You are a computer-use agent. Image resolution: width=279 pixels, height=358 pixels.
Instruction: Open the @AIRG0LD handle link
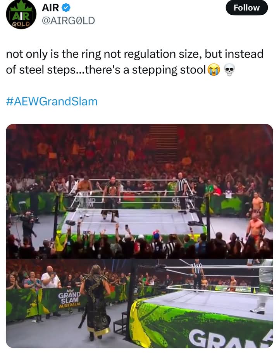68,21
